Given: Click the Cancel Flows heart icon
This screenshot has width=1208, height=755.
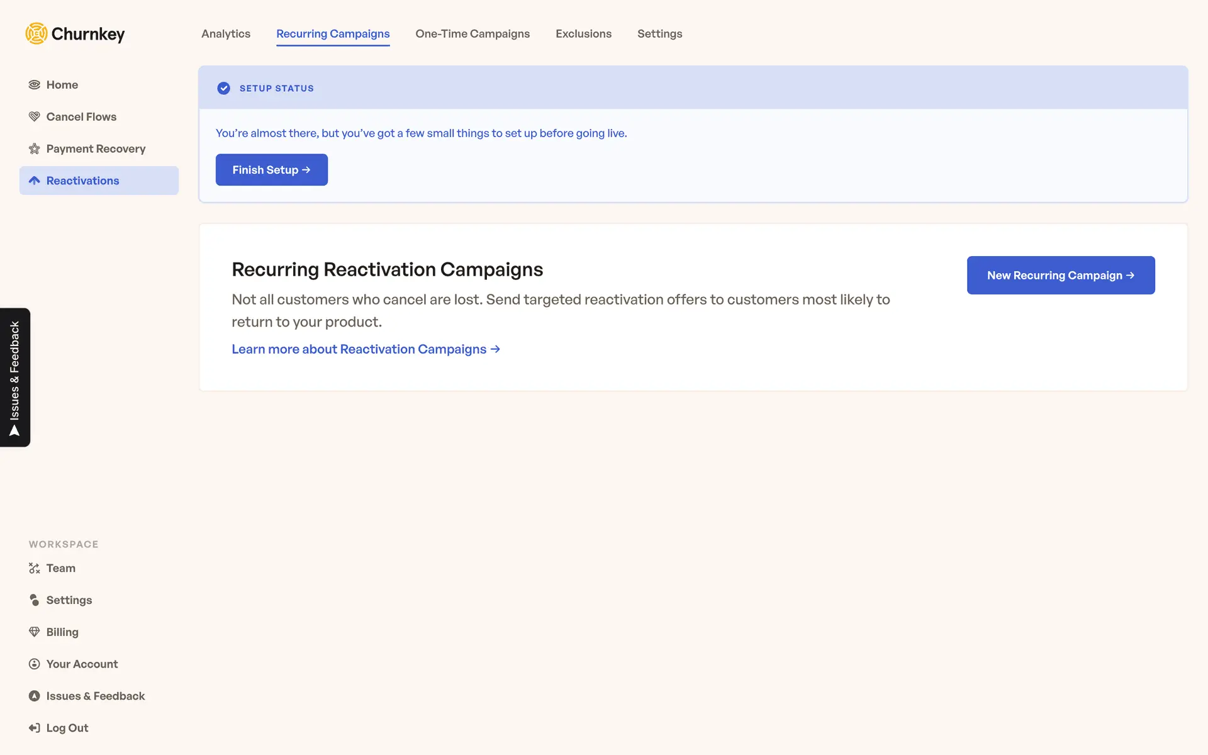Looking at the screenshot, I should [35, 117].
